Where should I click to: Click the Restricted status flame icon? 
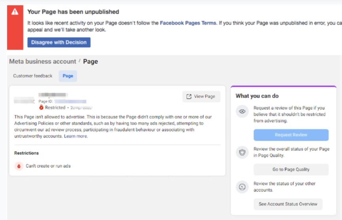pos(41,107)
